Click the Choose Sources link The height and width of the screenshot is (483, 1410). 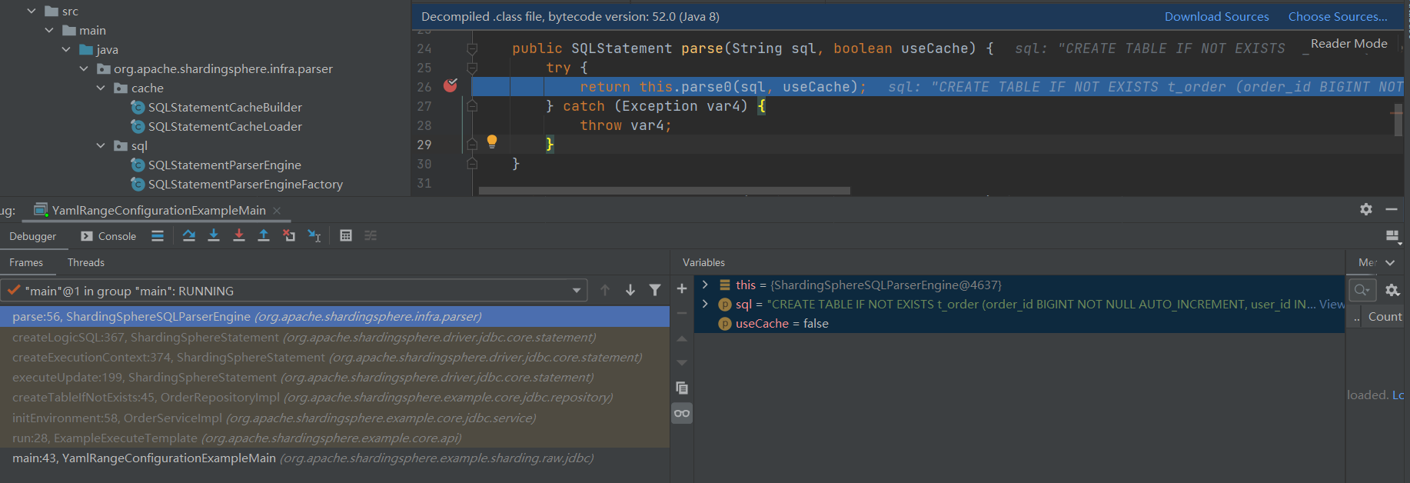coord(1338,16)
